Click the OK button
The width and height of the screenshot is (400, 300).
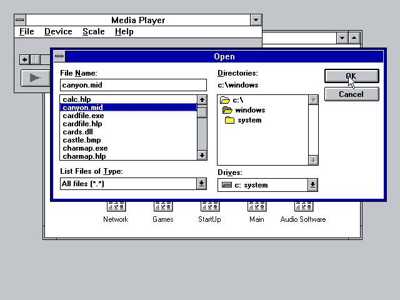352,76
